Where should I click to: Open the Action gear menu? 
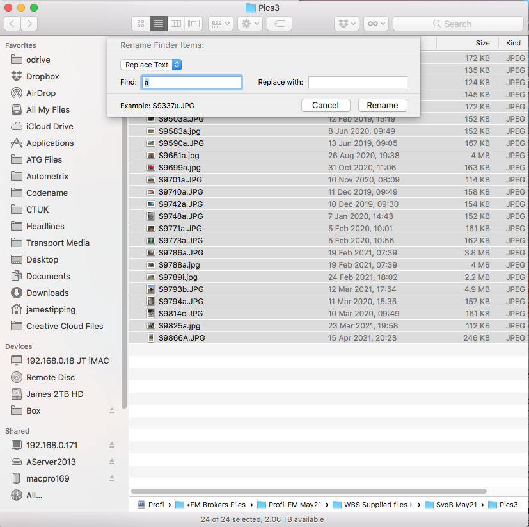pyautogui.click(x=250, y=24)
